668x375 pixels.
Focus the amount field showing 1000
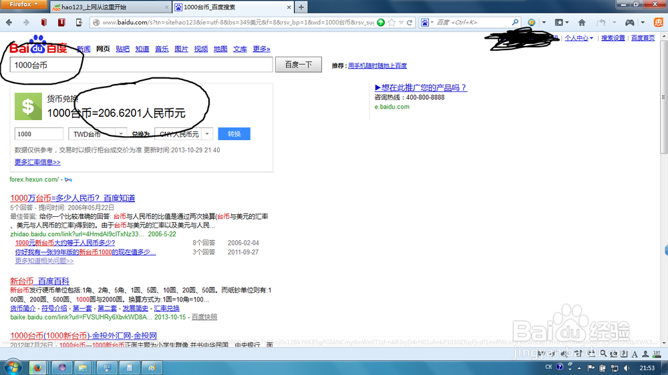39,134
